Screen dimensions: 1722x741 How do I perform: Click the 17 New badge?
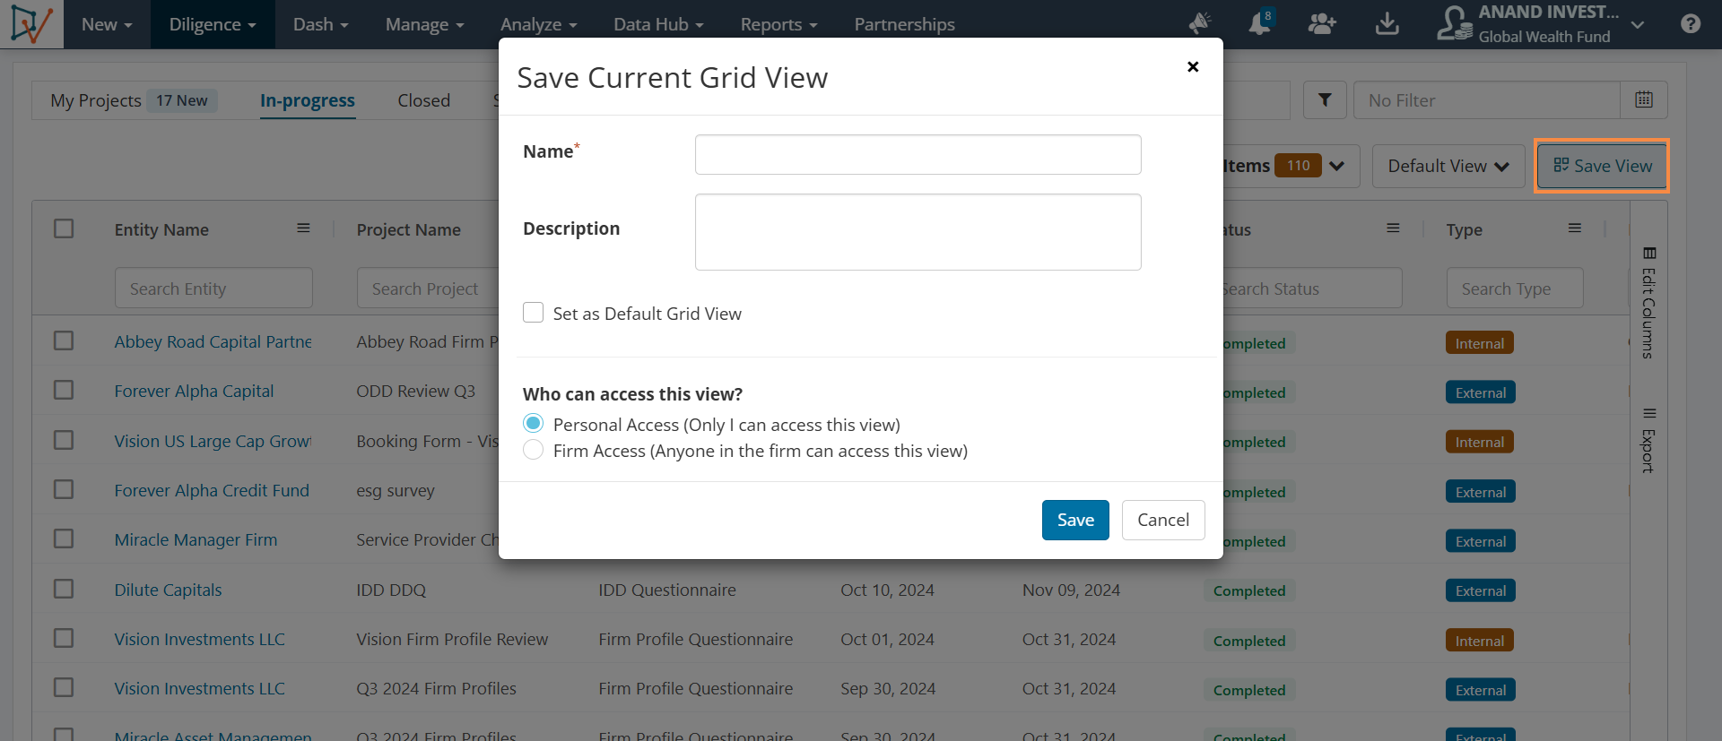pos(182,100)
